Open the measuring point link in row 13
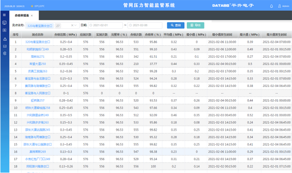The height and width of the screenshot is (173, 292). click(38, 130)
